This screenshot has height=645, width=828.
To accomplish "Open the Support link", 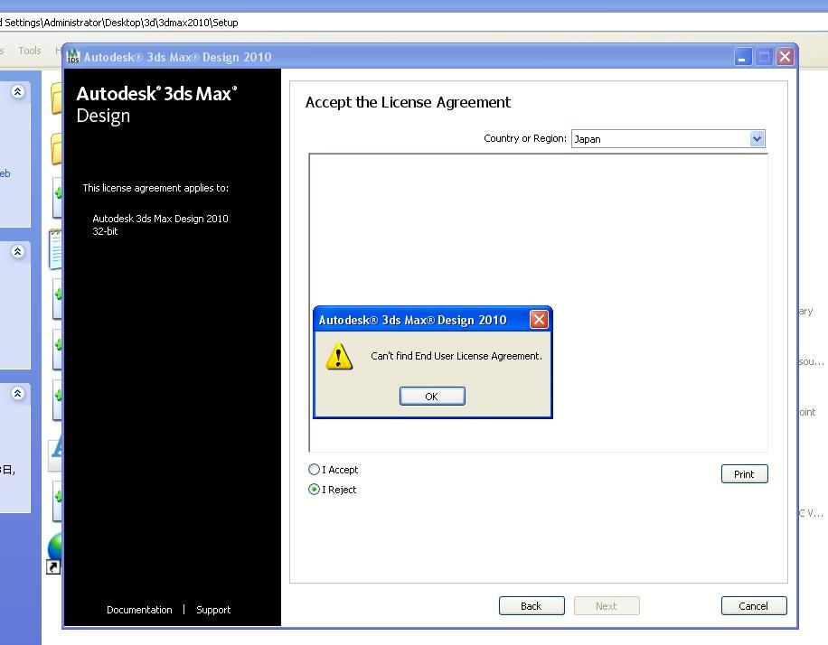I will pos(213,610).
